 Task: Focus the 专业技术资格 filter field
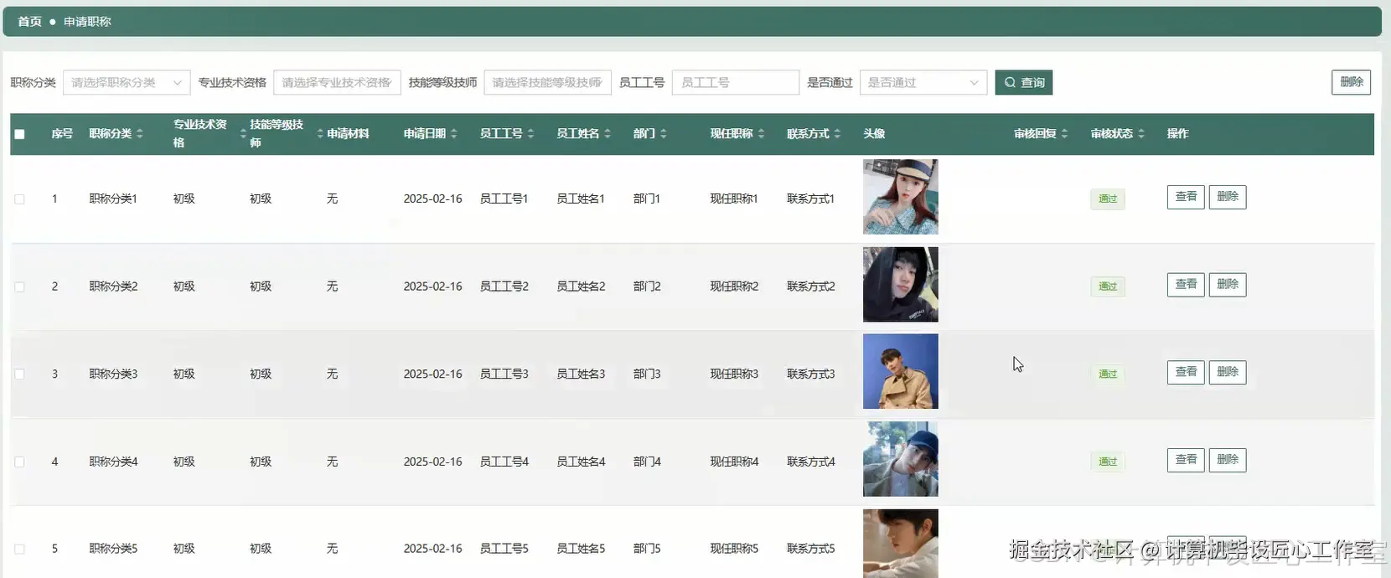[337, 82]
